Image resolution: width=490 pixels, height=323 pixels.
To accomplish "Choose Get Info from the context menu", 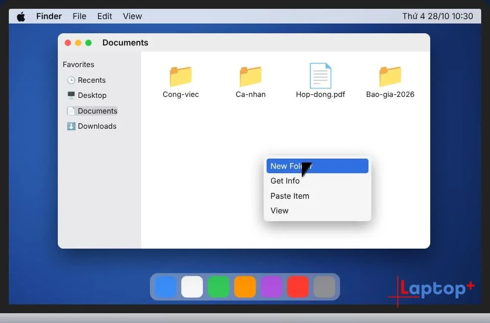I will (x=318, y=181).
